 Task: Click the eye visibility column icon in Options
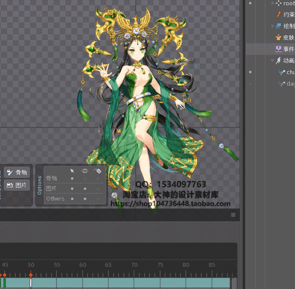[85, 170]
